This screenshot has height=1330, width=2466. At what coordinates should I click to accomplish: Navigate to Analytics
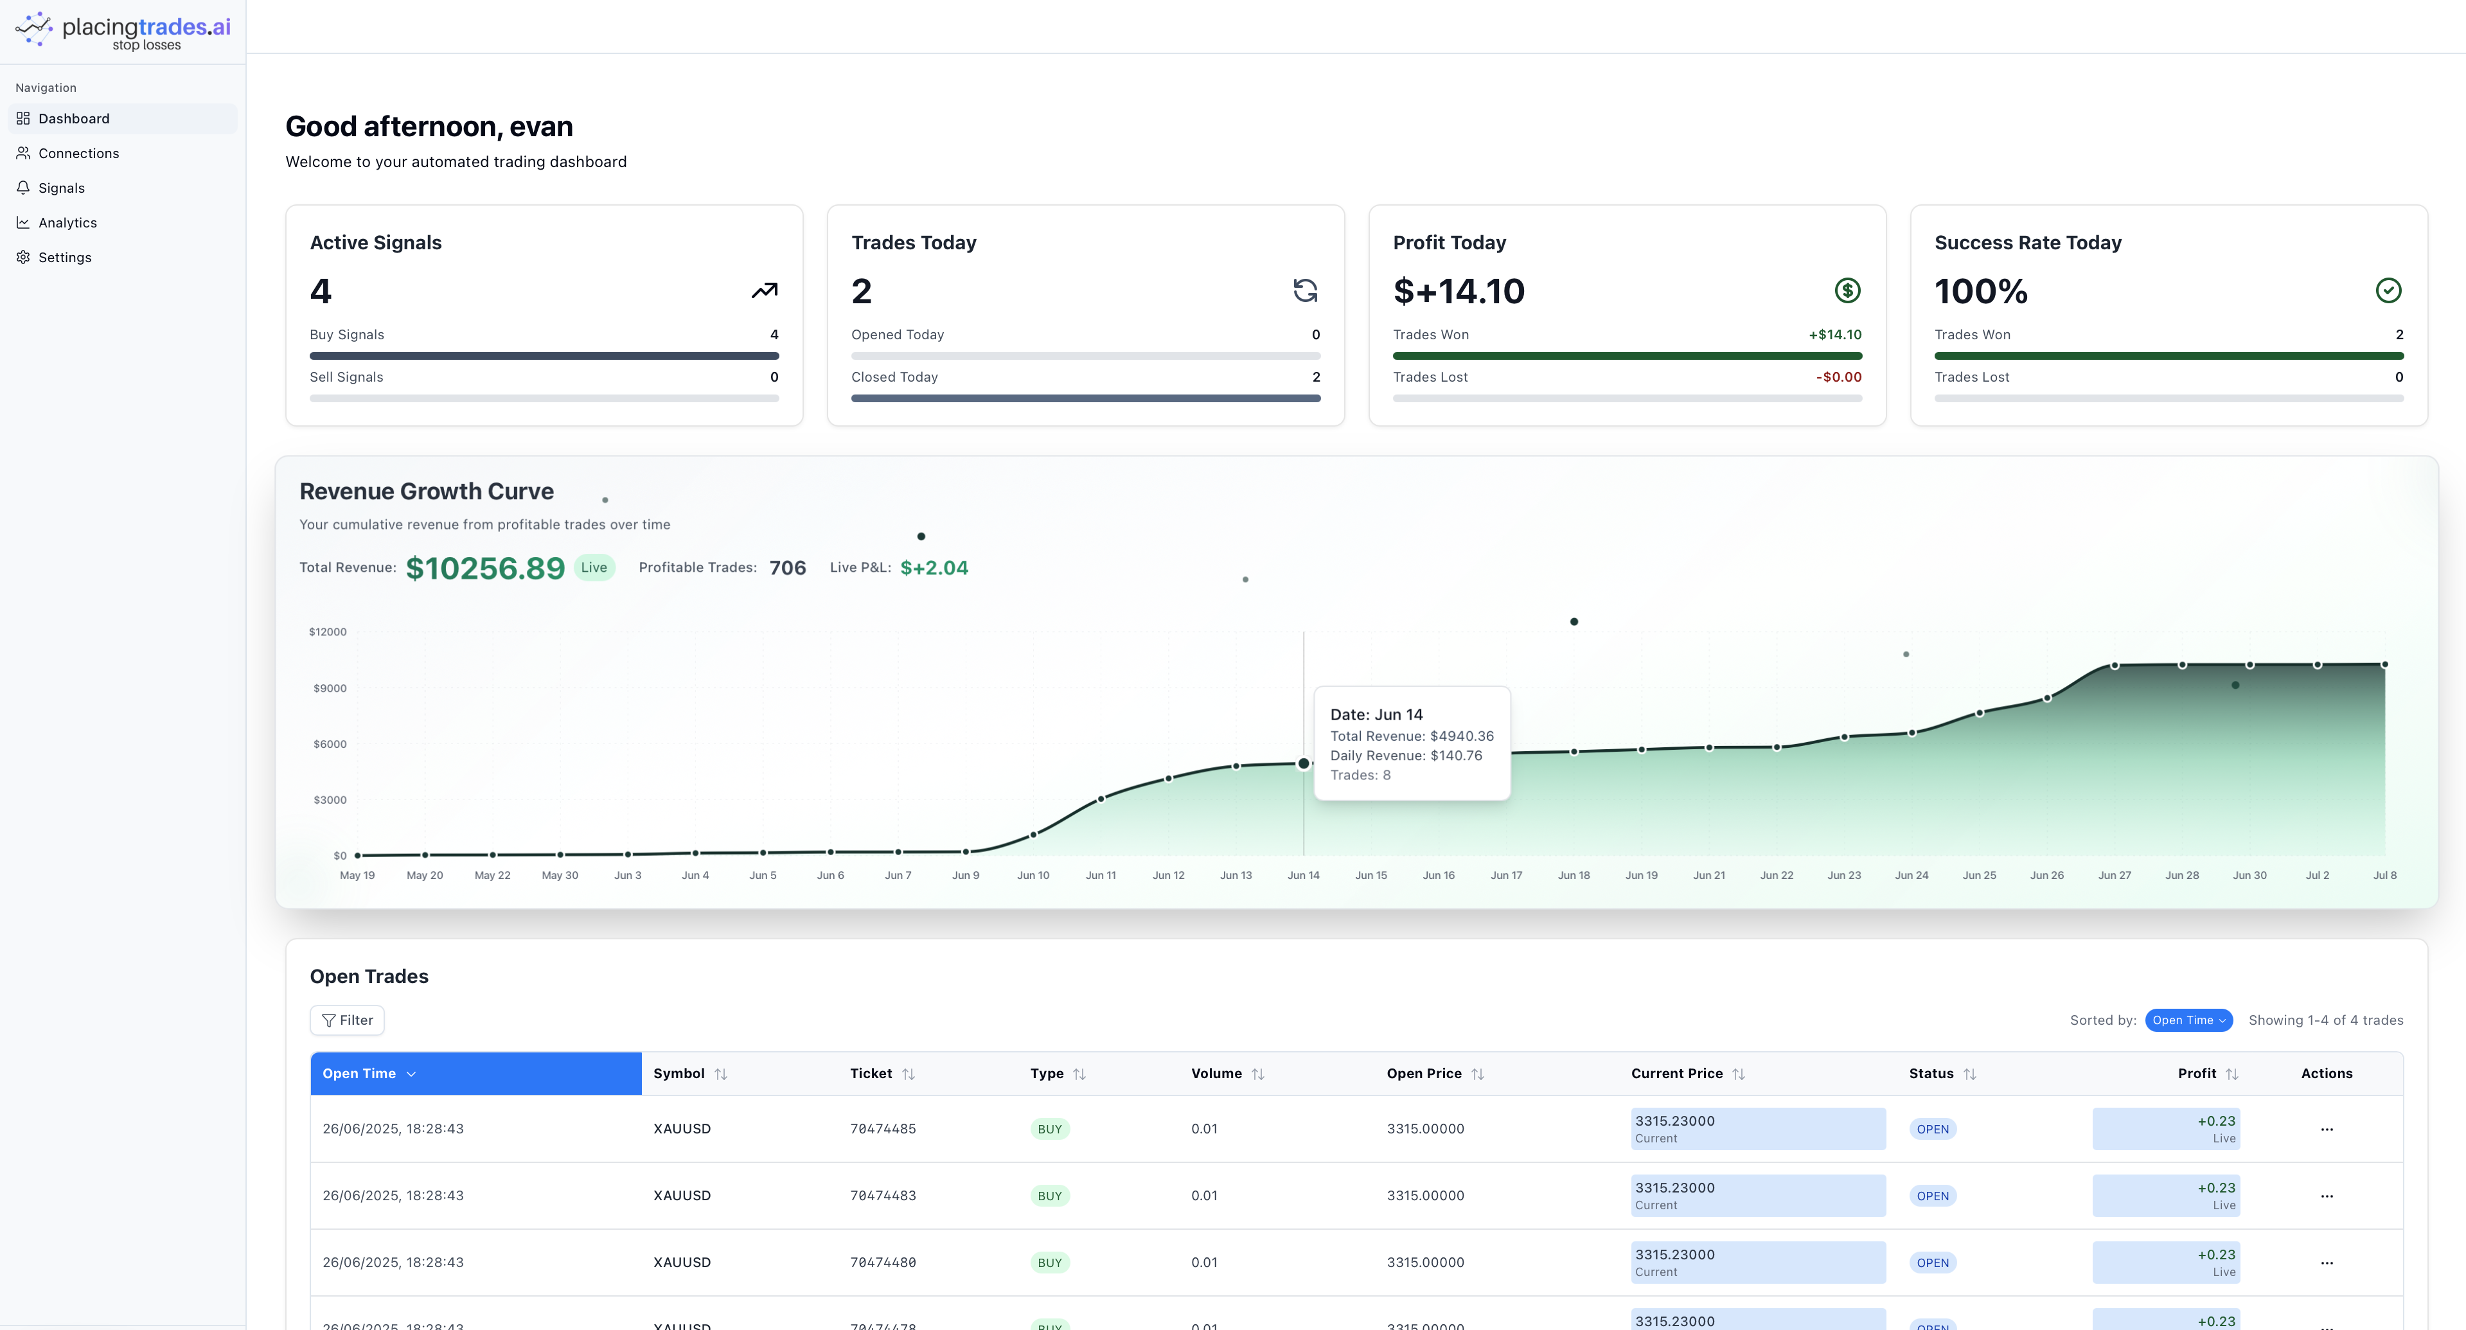click(x=123, y=222)
